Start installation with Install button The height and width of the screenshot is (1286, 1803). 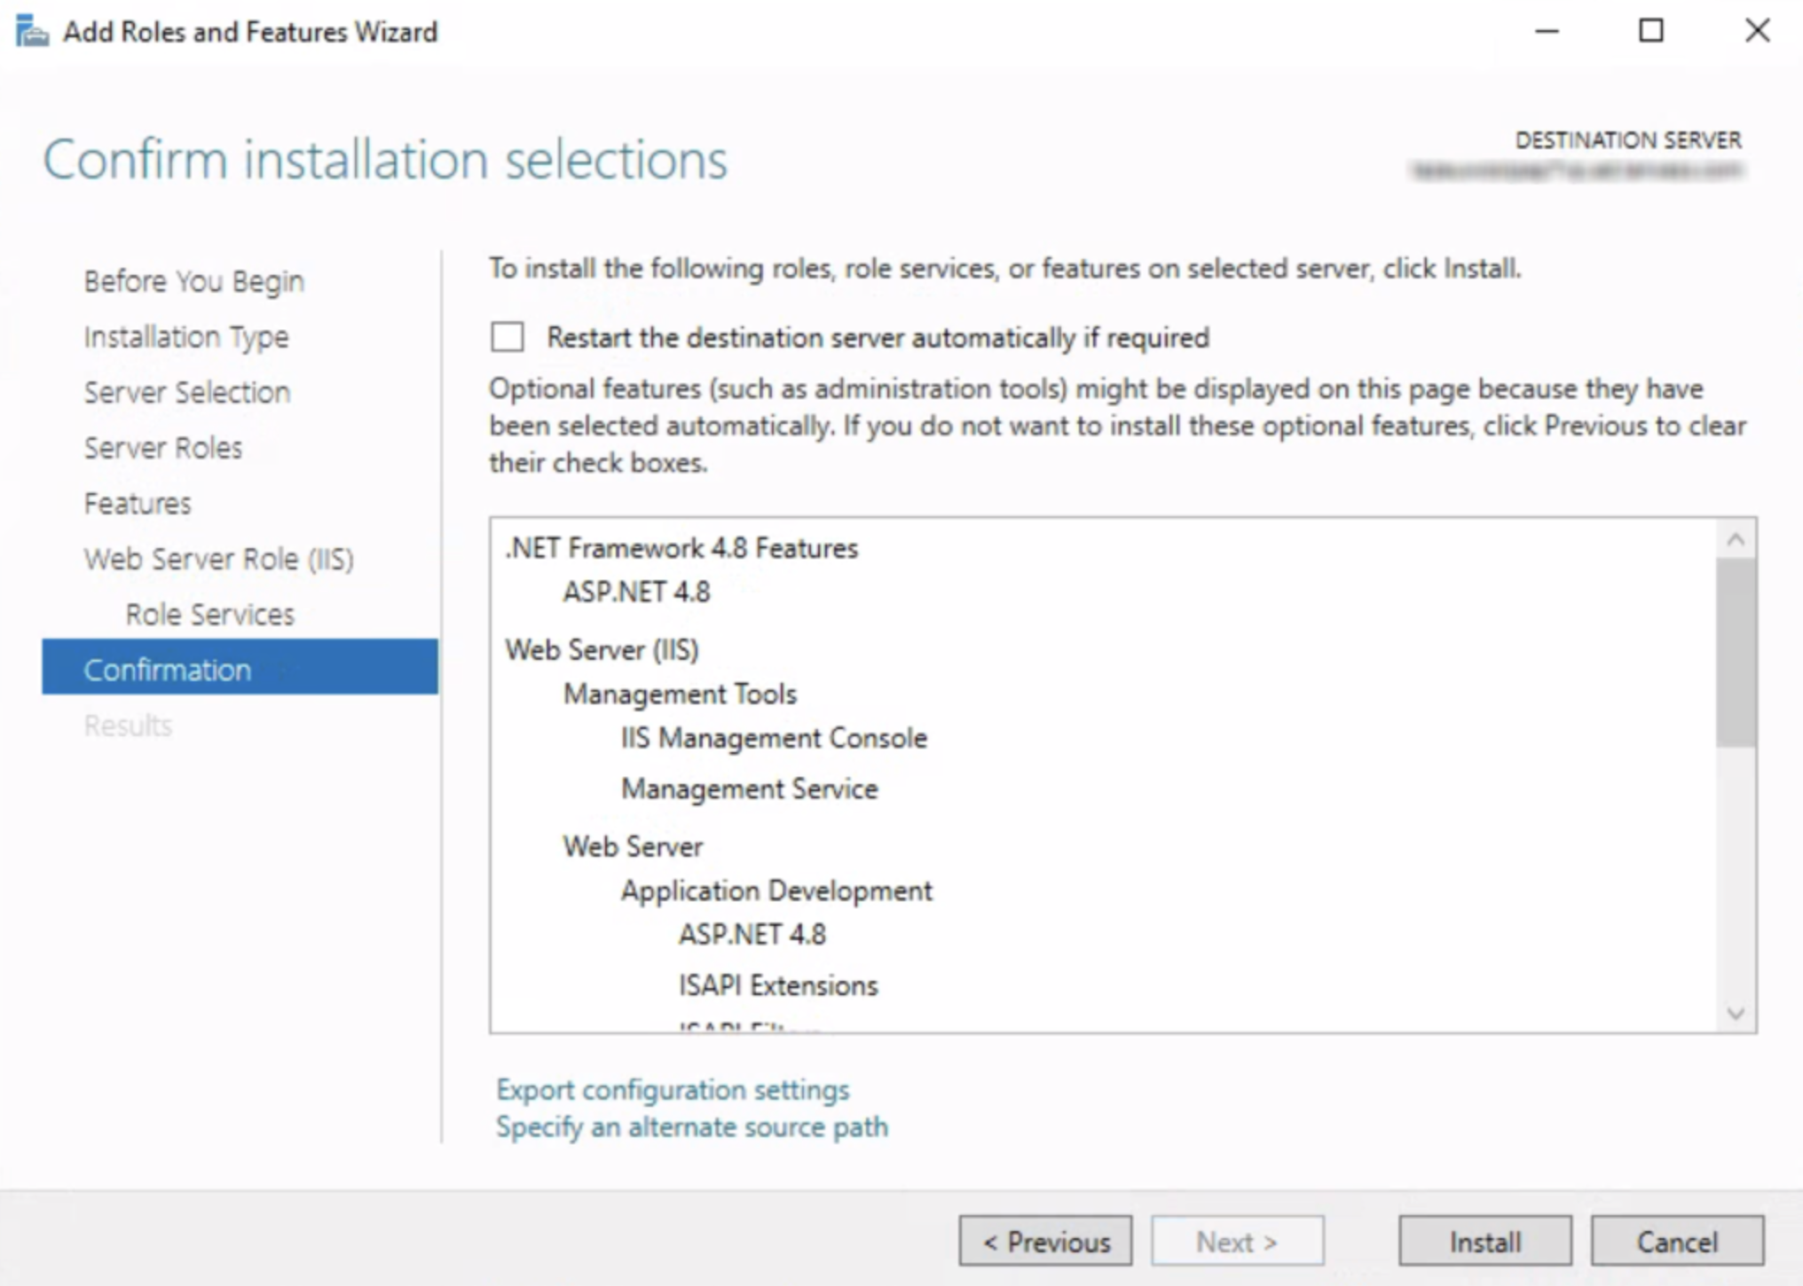coord(1484,1241)
